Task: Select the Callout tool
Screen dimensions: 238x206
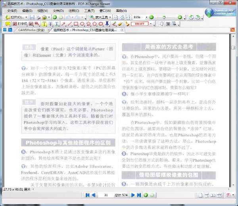Action: click(x=37, y=24)
